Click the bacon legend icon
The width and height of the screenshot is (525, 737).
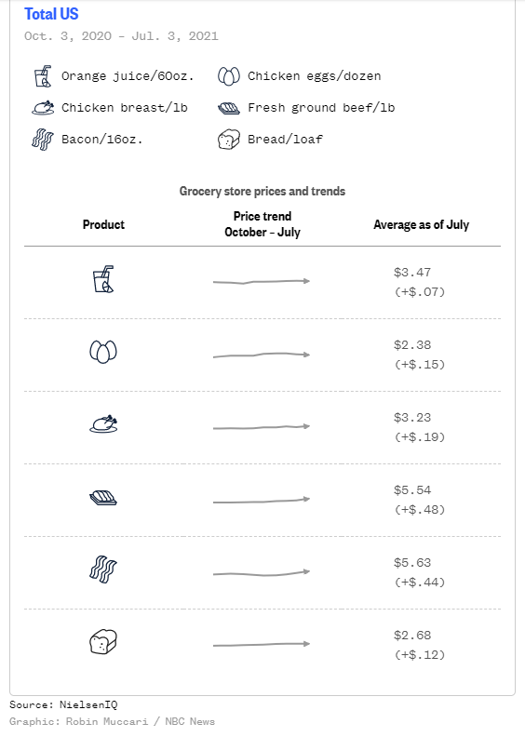tap(42, 140)
